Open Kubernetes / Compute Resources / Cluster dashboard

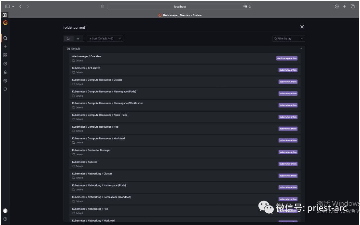pyautogui.click(x=185, y=82)
